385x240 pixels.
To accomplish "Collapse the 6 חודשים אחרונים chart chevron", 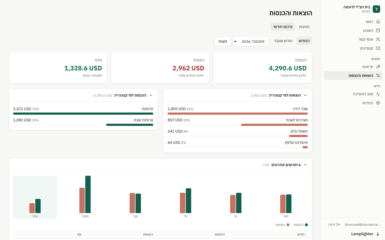I will tap(305, 165).
